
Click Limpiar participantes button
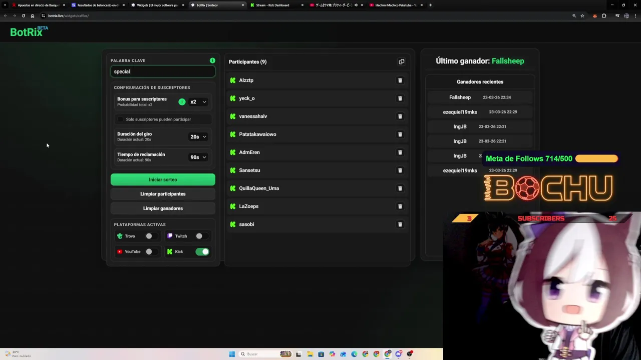(163, 194)
